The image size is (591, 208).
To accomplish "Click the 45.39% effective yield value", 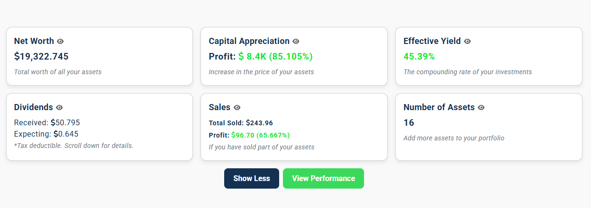I will (419, 57).
